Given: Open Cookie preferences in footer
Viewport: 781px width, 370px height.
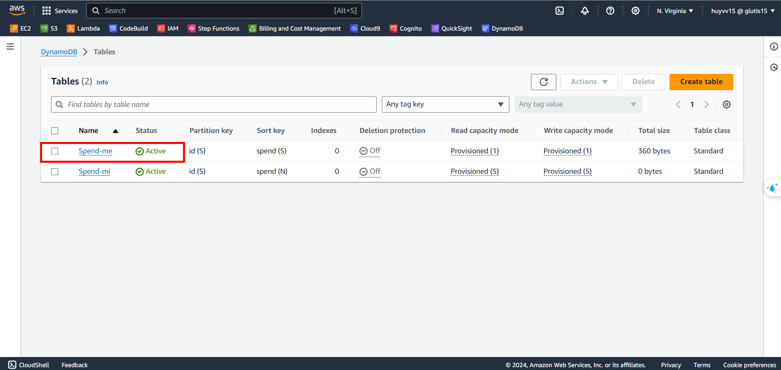Looking at the screenshot, I should (x=750, y=365).
